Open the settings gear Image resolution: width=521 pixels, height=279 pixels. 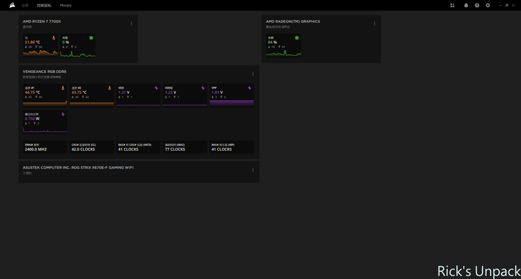(488, 5)
